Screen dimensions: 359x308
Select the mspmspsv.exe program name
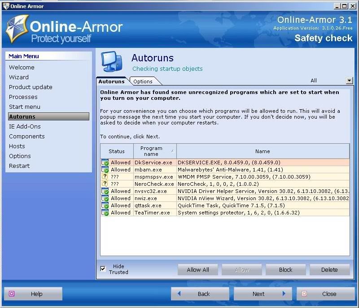(153, 177)
